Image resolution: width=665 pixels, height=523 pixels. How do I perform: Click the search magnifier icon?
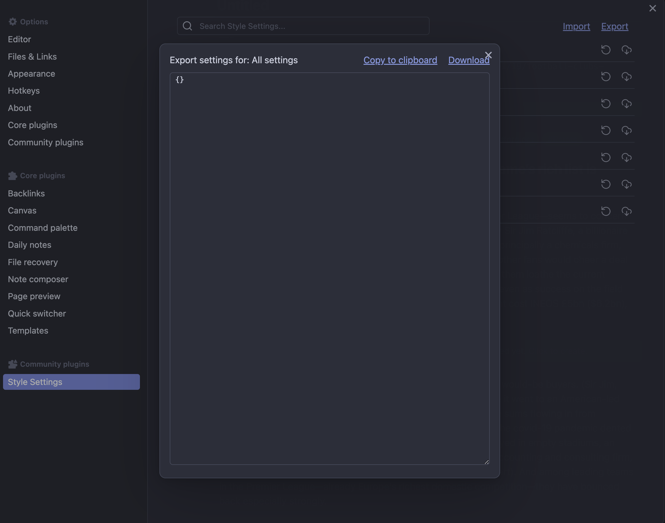pyautogui.click(x=187, y=26)
